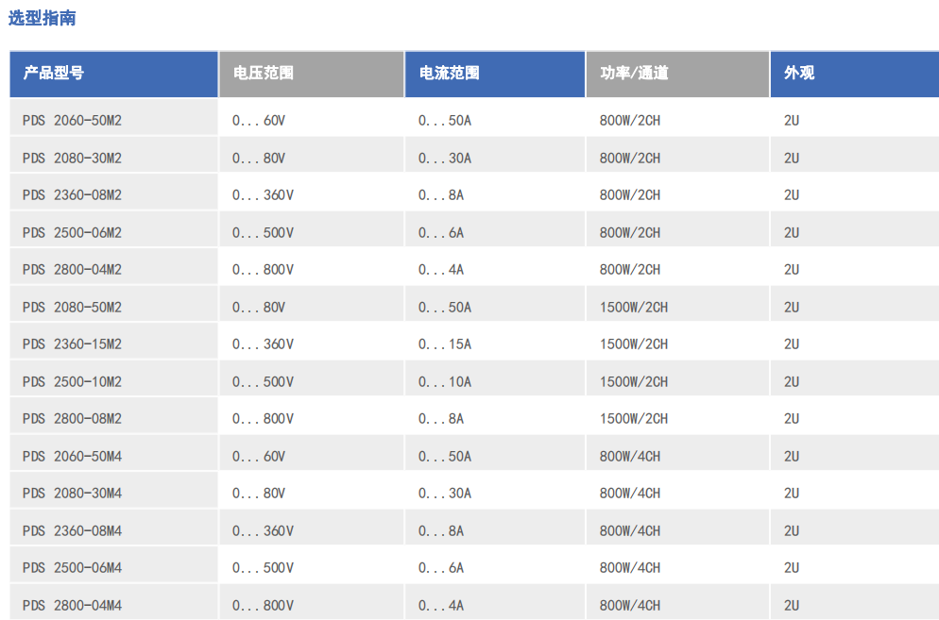The height and width of the screenshot is (620, 939).
Task: Click 2U in PDS 2800-04M4 row
Action: click(x=792, y=606)
